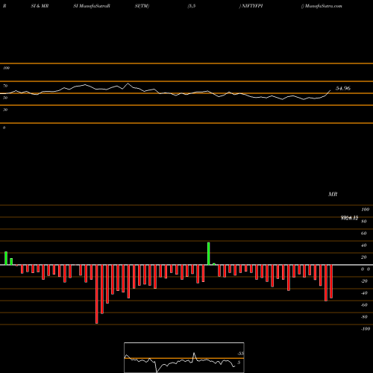Click the -100 label on MR axis

[366, 329]
